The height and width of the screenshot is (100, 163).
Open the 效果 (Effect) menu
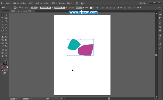pyautogui.click(x=46, y=3)
